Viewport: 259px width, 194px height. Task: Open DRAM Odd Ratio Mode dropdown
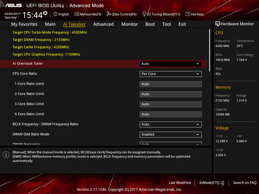point(171,135)
